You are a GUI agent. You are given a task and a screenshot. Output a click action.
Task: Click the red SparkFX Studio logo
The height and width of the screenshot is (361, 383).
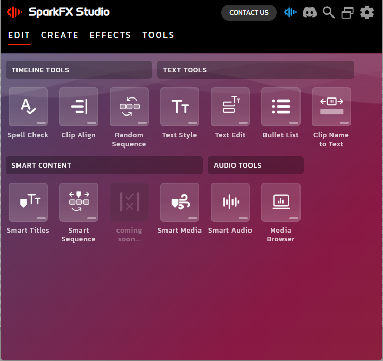pyautogui.click(x=14, y=12)
